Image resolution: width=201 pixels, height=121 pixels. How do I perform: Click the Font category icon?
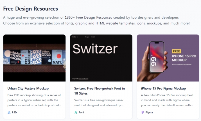point(76,112)
